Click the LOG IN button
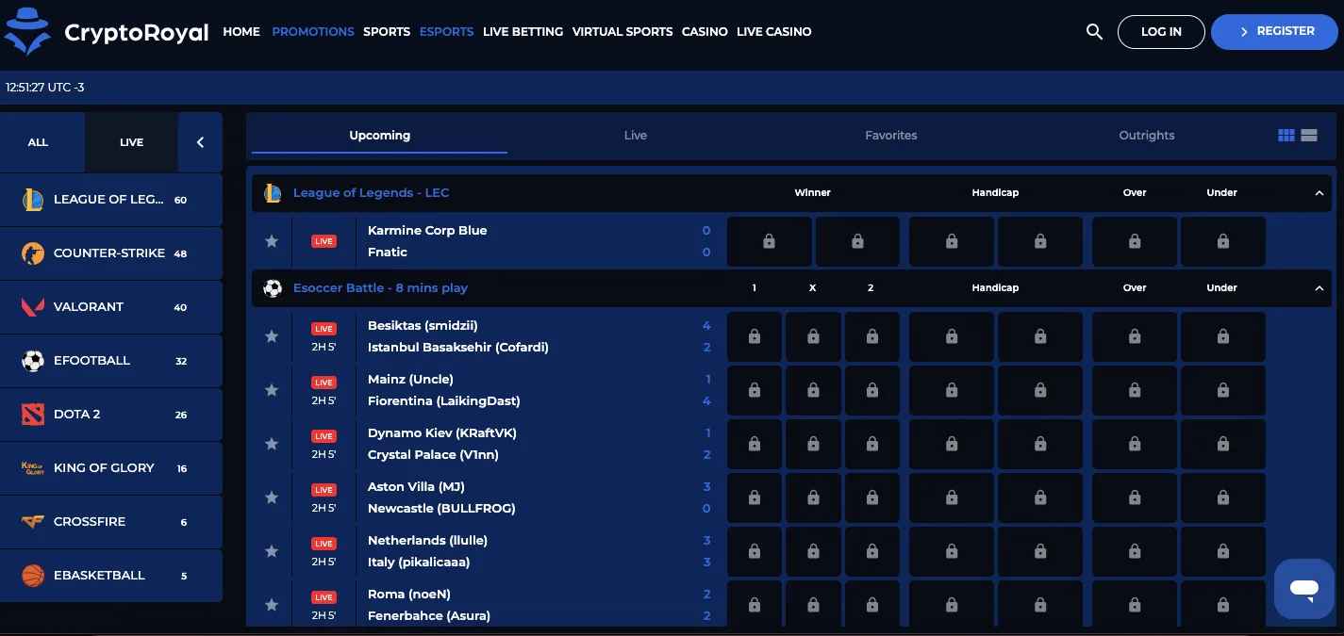 tap(1161, 32)
